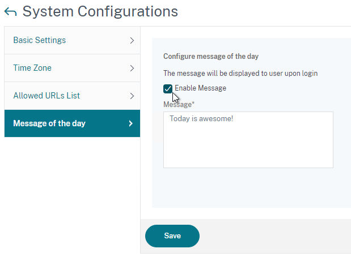Click the gray footer bar beside Save
The width and height of the screenshot is (351, 257).
pyautogui.click(x=276, y=236)
